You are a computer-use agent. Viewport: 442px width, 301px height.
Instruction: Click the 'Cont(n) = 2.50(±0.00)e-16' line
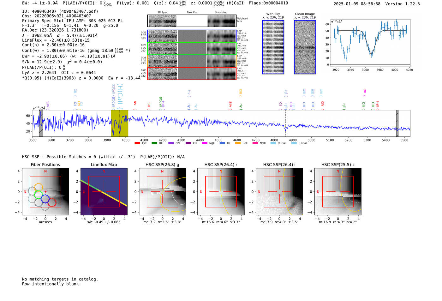pyautogui.click(x=53, y=45)
